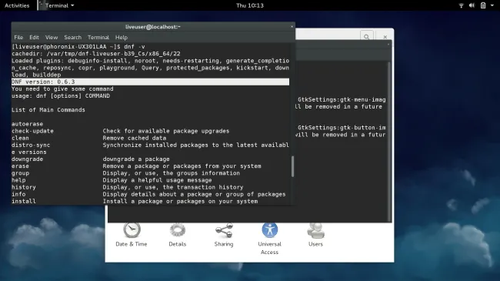Click 'List of Main Commands' text
The height and width of the screenshot is (281, 500).
tap(48, 110)
